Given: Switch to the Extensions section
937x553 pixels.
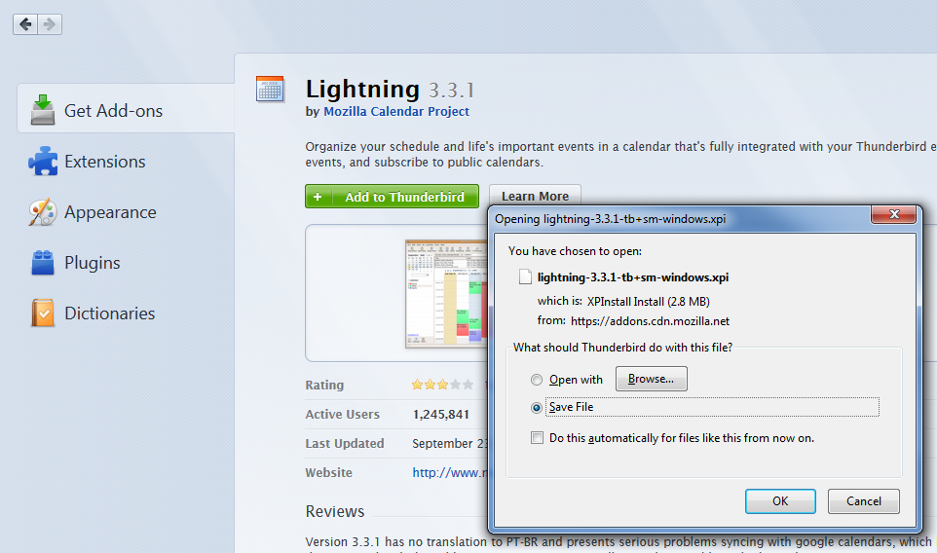Looking at the screenshot, I should pyautogui.click(x=104, y=162).
